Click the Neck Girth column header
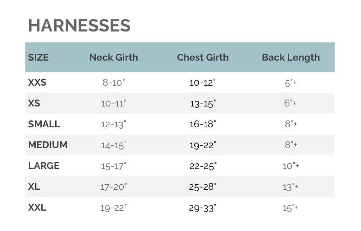Screen dimensions: 361x231 point(114,57)
